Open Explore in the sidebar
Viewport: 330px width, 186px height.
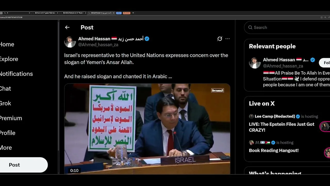[9, 59]
